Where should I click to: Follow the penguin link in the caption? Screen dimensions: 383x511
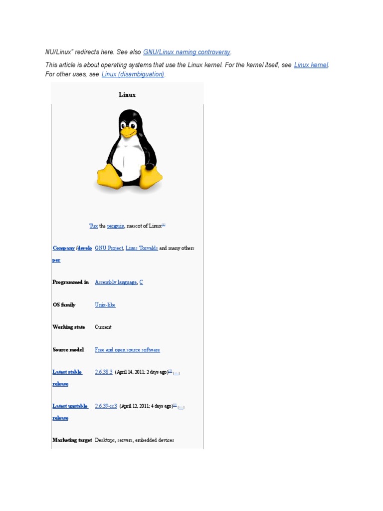116,226
